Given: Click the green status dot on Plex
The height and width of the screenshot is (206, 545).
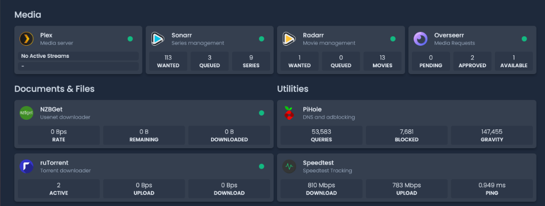Looking at the screenshot, I should click(x=130, y=39).
